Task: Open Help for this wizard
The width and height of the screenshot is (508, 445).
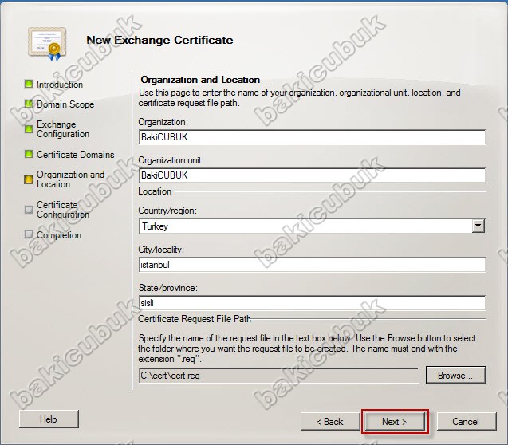Action: [x=49, y=419]
